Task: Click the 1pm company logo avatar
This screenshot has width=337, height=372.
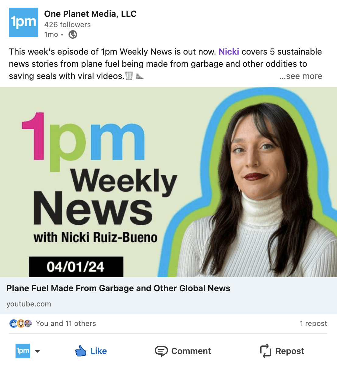Action: 23,22
